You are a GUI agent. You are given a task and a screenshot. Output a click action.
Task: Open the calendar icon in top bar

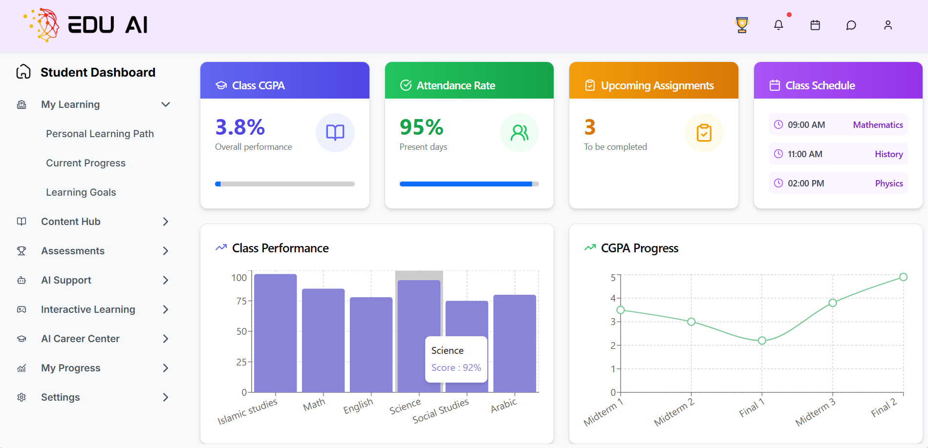pyautogui.click(x=815, y=25)
